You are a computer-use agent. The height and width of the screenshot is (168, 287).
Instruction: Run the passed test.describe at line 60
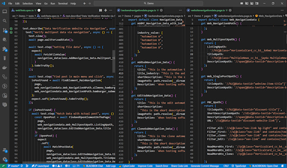tap(11, 29)
